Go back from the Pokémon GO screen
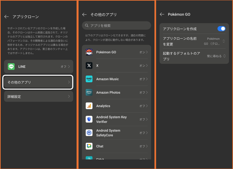233x169 pixels. pyautogui.click(x=162, y=14)
